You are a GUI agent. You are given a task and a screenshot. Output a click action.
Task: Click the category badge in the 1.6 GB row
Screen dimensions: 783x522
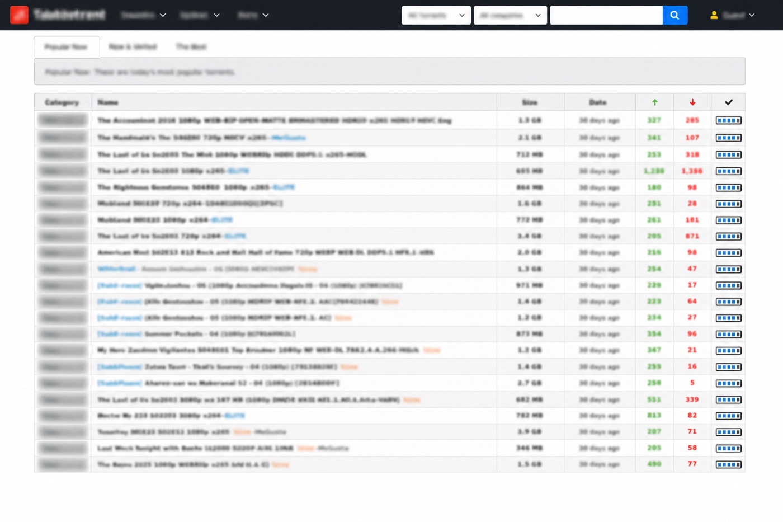pyautogui.click(x=63, y=204)
